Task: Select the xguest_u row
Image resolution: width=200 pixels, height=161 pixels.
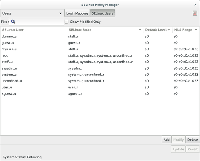Action: tap(100, 94)
